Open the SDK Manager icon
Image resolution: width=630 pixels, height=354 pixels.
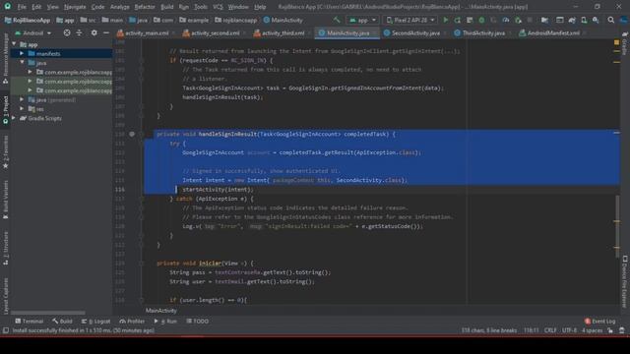pos(596,20)
